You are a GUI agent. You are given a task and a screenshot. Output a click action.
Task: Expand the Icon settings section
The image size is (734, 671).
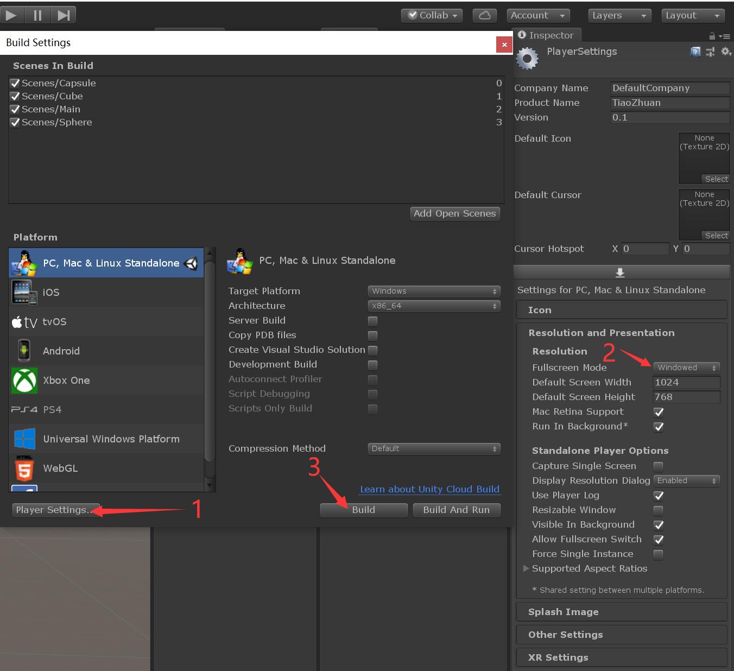(621, 310)
